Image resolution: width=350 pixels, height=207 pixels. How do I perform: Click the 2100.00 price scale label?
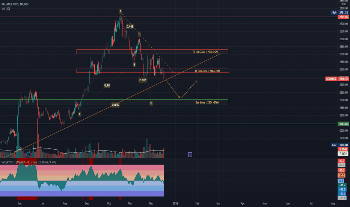344,116
